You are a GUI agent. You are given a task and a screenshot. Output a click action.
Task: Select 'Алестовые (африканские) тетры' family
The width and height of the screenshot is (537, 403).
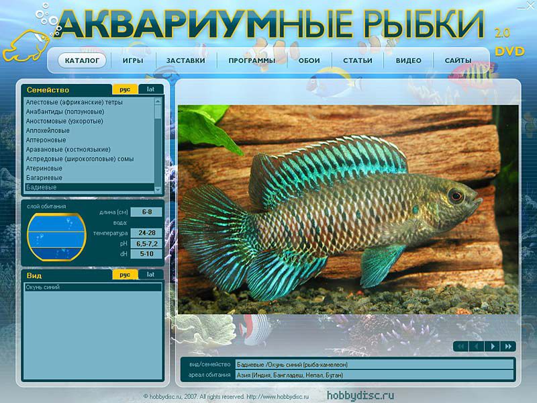(x=74, y=102)
